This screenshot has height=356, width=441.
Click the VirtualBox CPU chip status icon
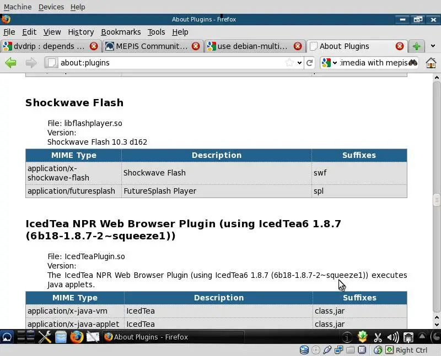362,350
